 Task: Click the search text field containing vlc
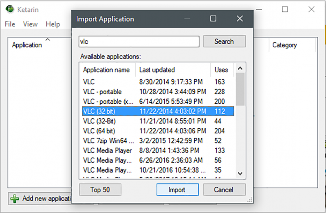coord(139,42)
